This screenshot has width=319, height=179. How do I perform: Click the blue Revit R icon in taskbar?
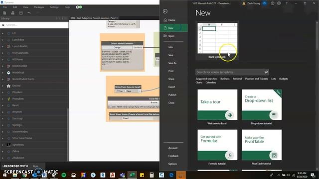point(103,175)
